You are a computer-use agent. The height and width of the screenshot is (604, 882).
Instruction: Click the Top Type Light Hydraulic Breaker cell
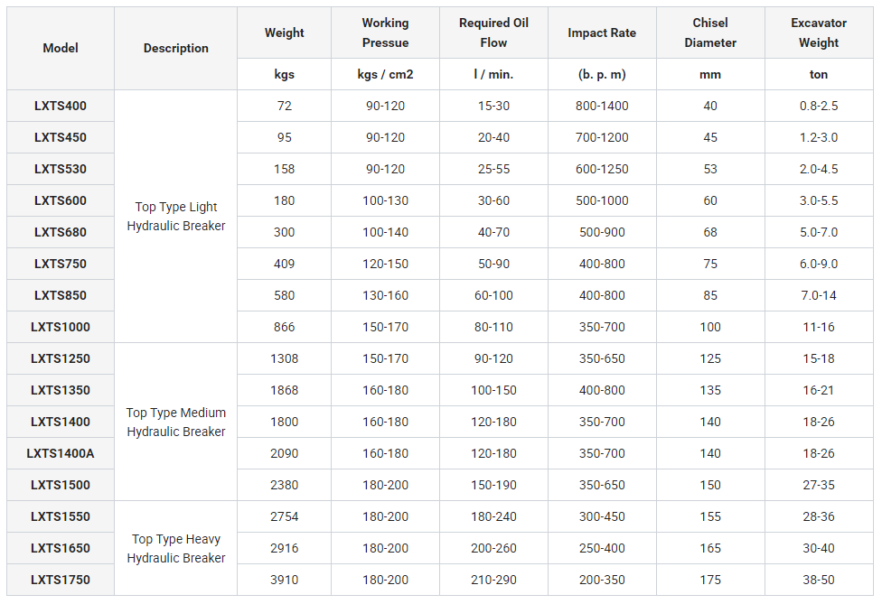click(176, 217)
